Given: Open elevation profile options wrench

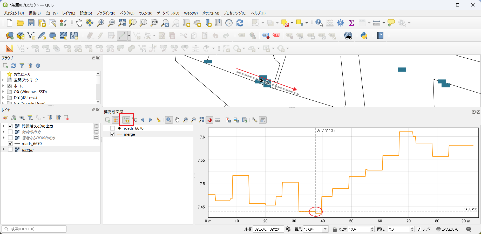Looking at the screenshot, I should [255, 120].
